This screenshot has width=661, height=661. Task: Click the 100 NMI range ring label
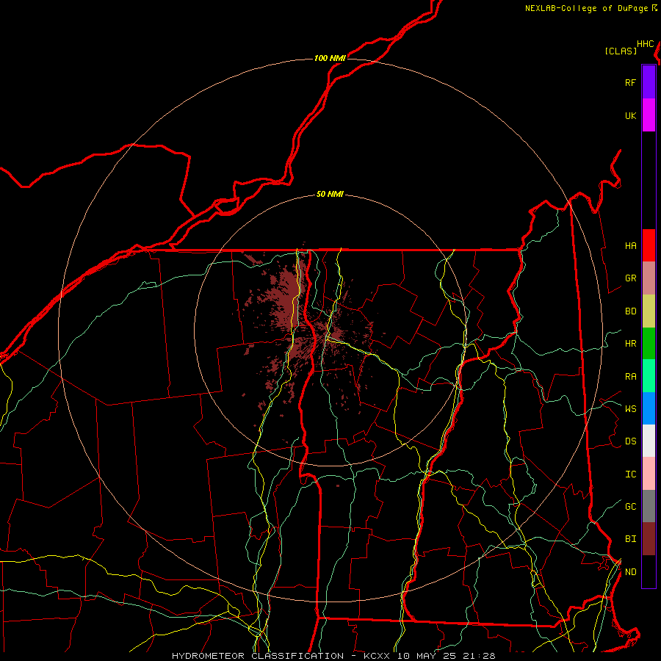coord(330,58)
